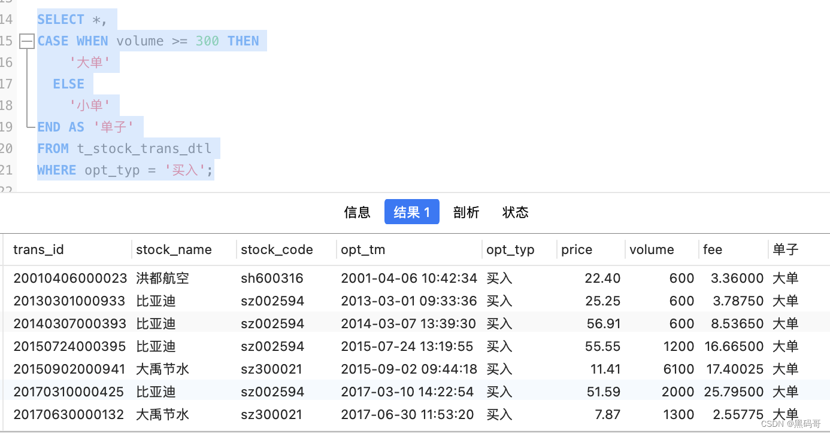Click 大禹节水 in the 20170630000132 row

tap(162, 414)
